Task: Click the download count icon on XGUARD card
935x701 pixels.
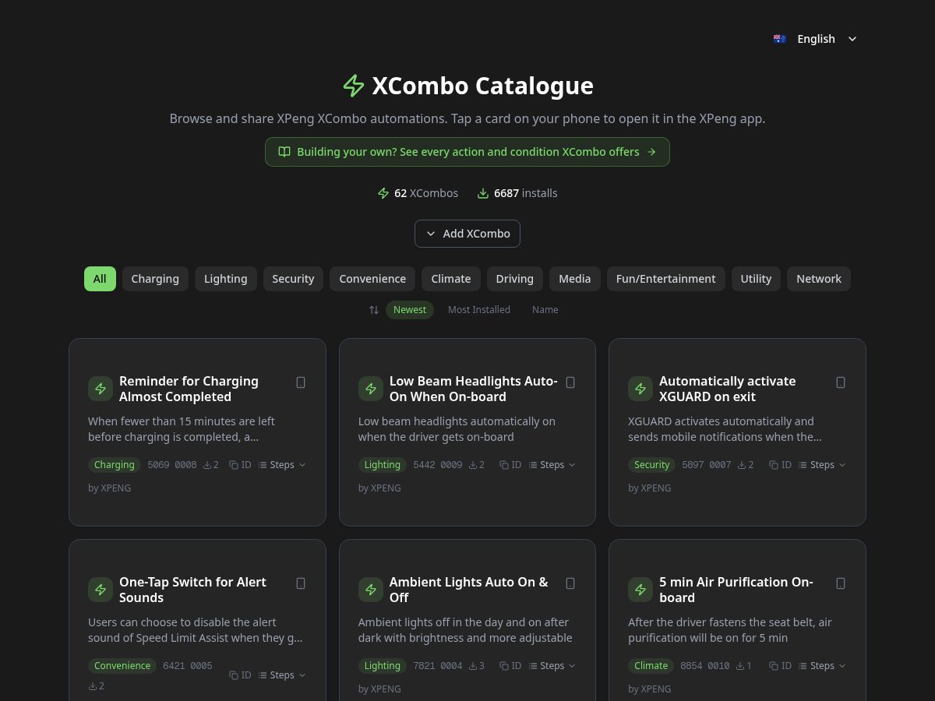Action: pyautogui.click(x=742, y=465)
